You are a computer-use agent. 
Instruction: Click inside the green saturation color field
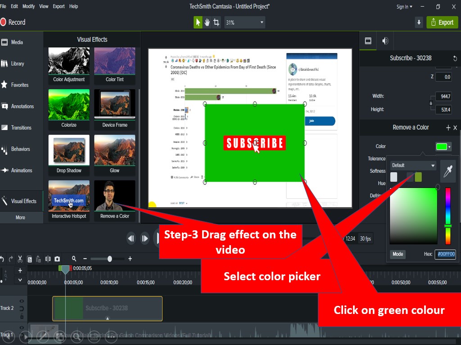tap(413, 216)
